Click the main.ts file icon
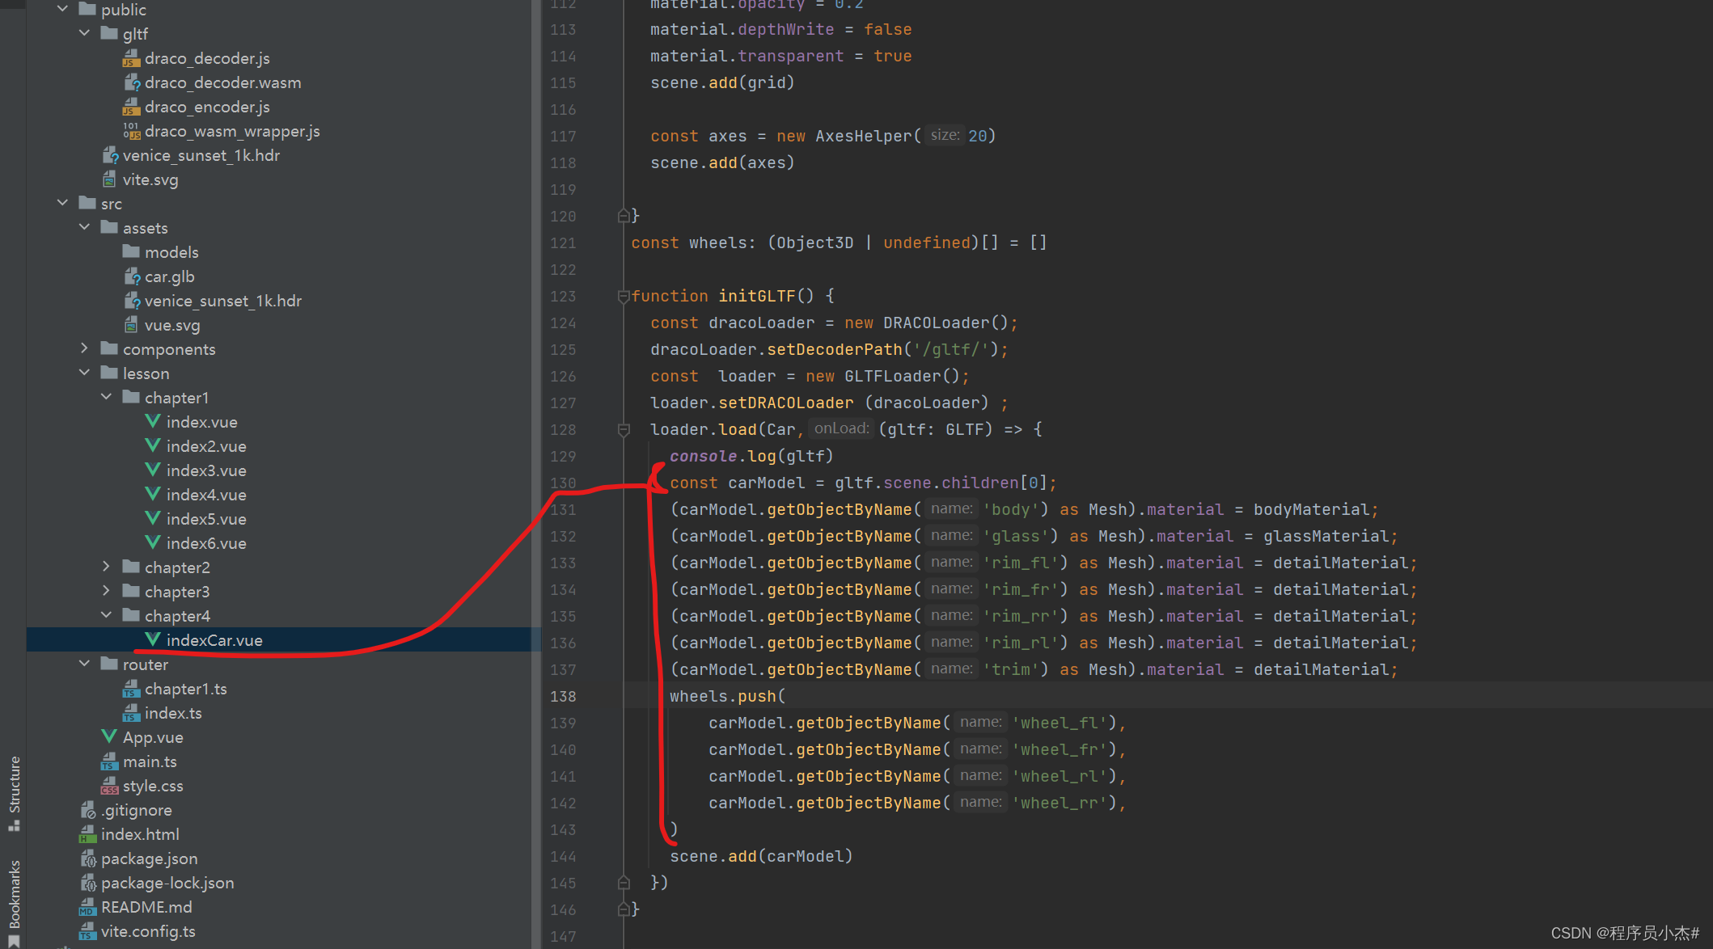The image size is (1713, 949). (x=109, y=761)
